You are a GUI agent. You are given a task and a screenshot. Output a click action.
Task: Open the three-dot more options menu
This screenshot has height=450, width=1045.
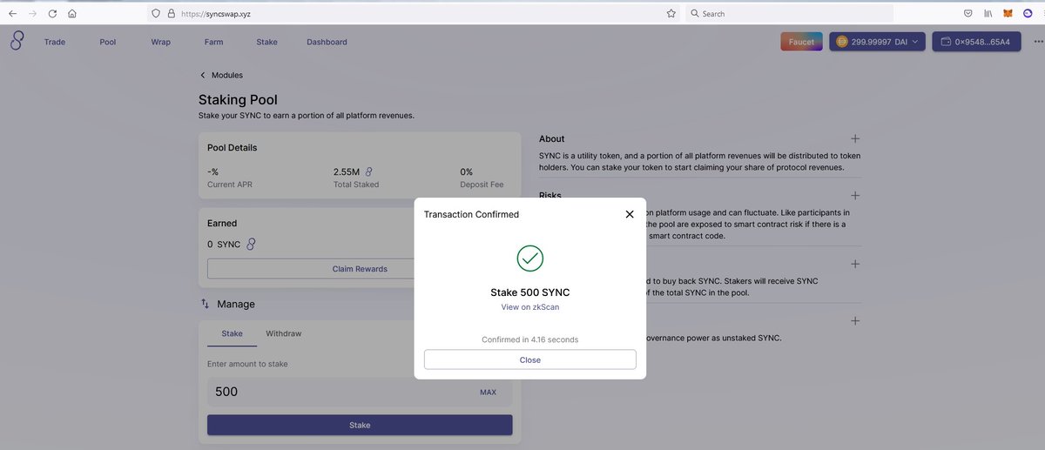pos(1037,42)
